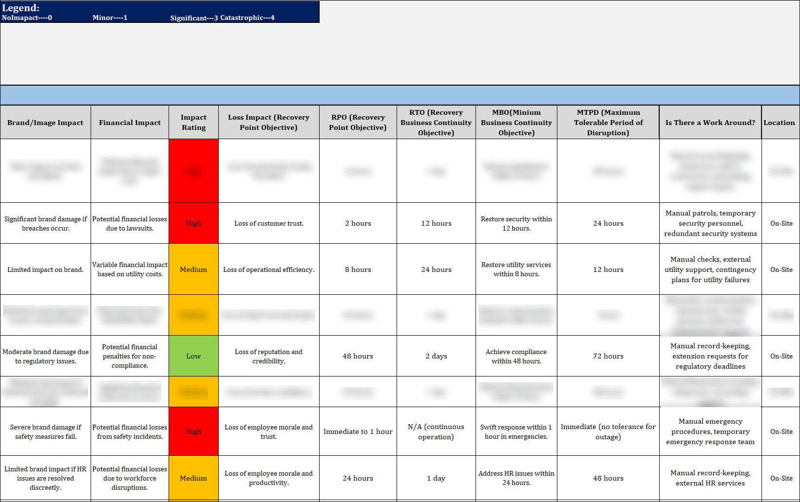Click the Impact Rating column header

[193, 122]
